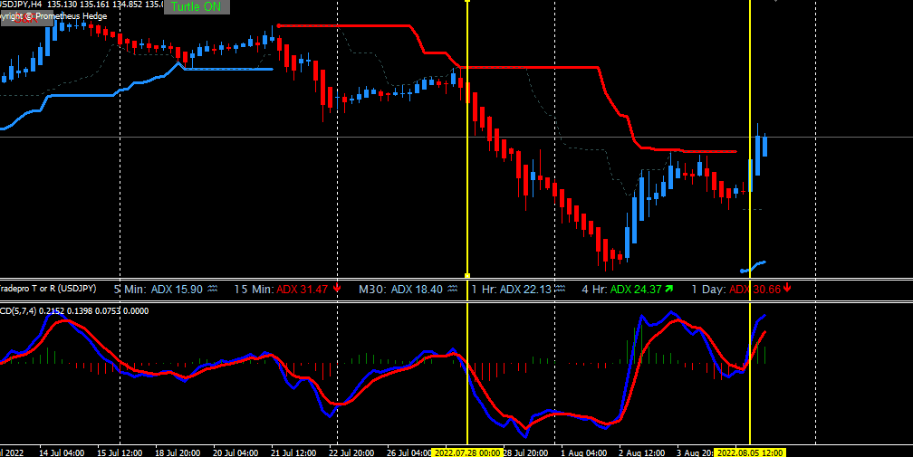
Task: Click the Copyright Prometheus Hedge label
Action: click(x=53, y=16)
